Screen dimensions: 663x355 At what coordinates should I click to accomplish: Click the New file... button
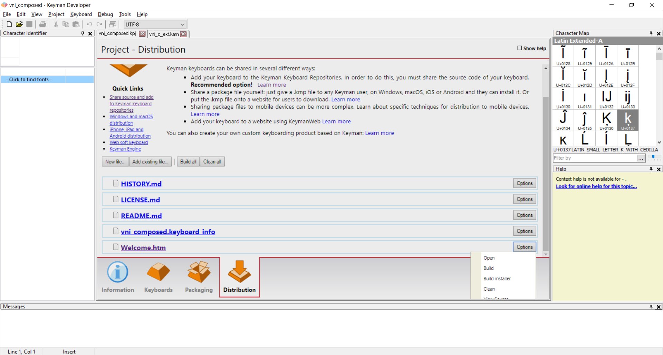(x=115, y=162)
